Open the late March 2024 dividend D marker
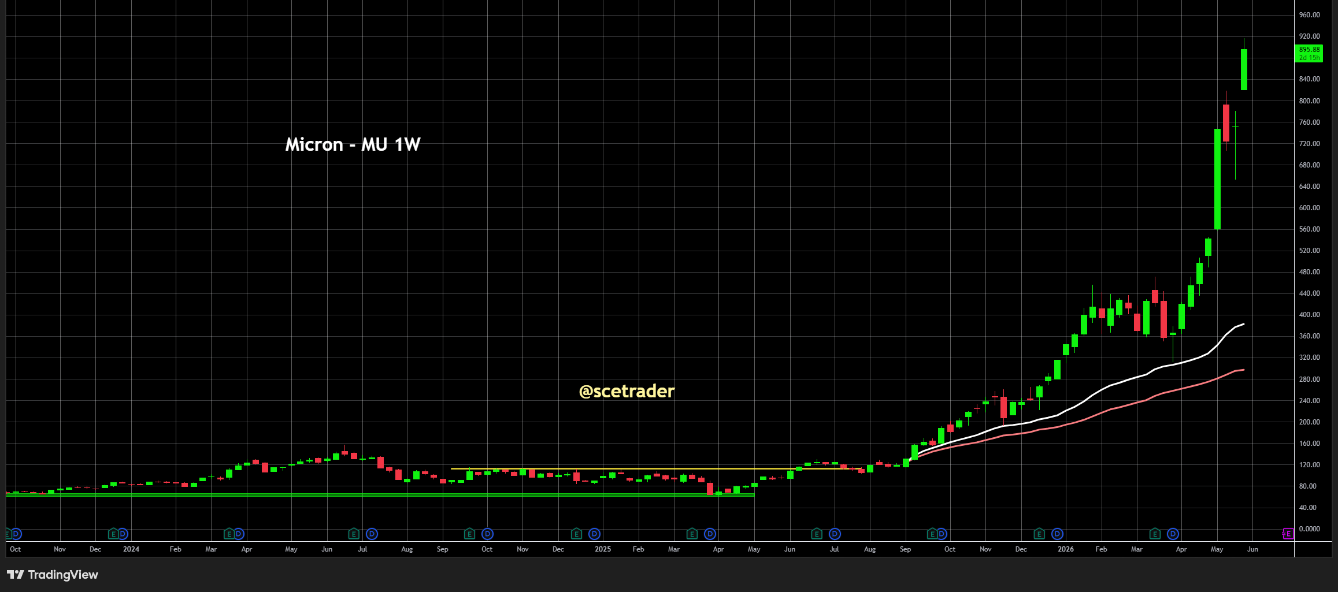The image size is (1338, 592). [239, 534]
